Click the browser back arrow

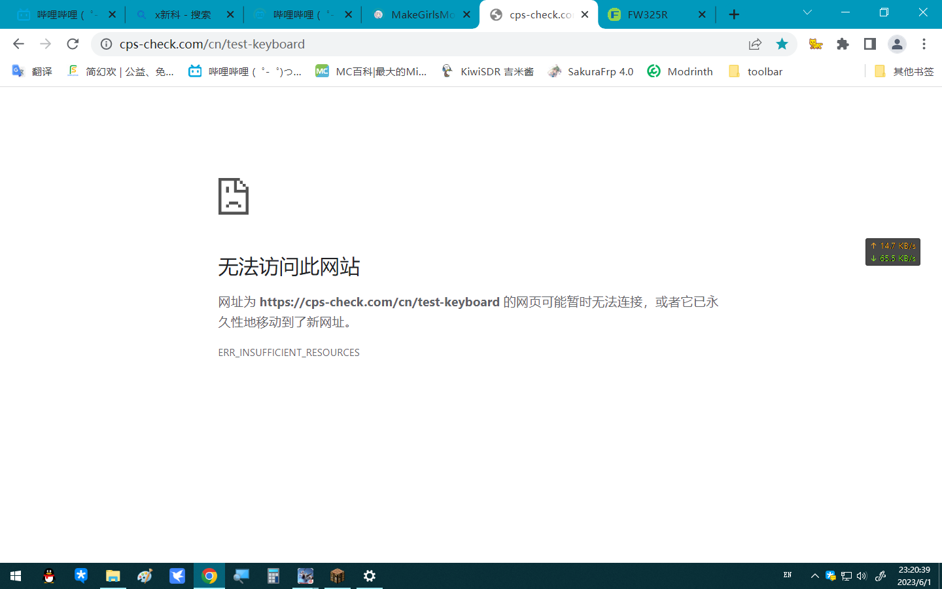[x=18, y=44]
